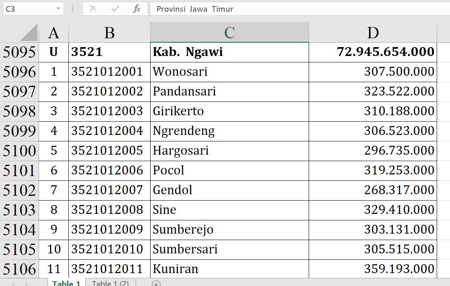Click the Enter checkmark formula bar icon

[x=115, y=9]
